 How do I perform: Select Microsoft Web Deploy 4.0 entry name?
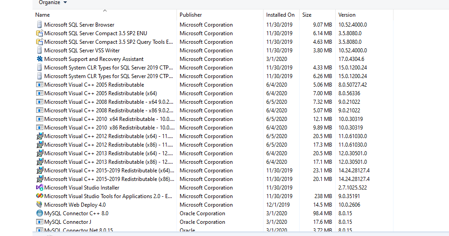[75, 205]
